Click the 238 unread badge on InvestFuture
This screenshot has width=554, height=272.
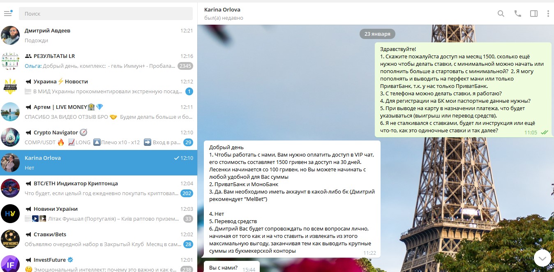click(187, 270)
